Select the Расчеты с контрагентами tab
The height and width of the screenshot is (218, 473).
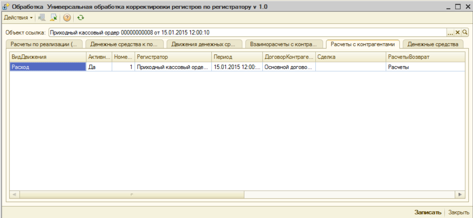pyautogui.click(x=362, y=44)
